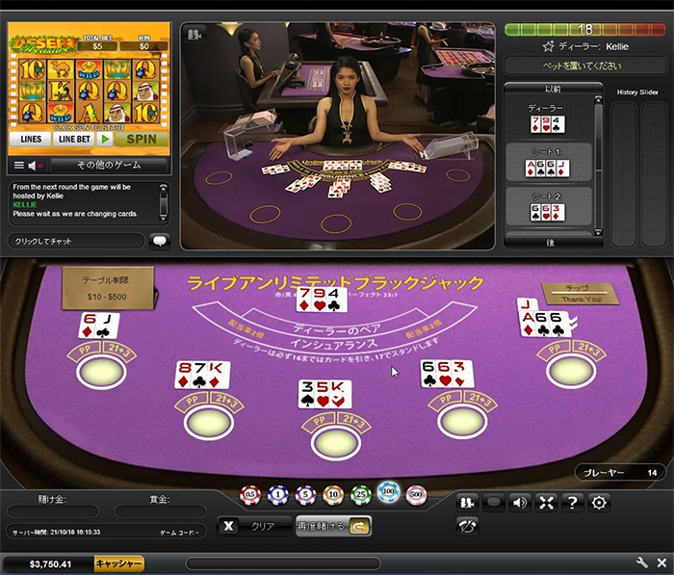
Task: Open the help question mark icon
Action: 573,502
